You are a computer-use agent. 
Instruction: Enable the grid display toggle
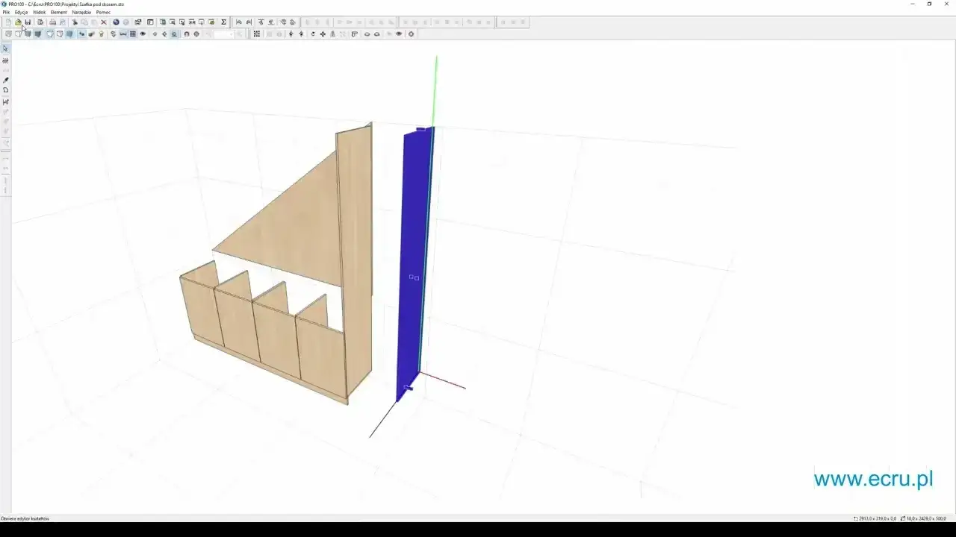(133, 34)
